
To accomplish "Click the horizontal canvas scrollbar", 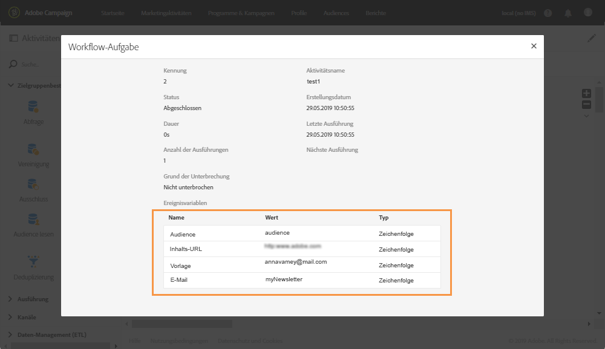I will pos(182,324).
